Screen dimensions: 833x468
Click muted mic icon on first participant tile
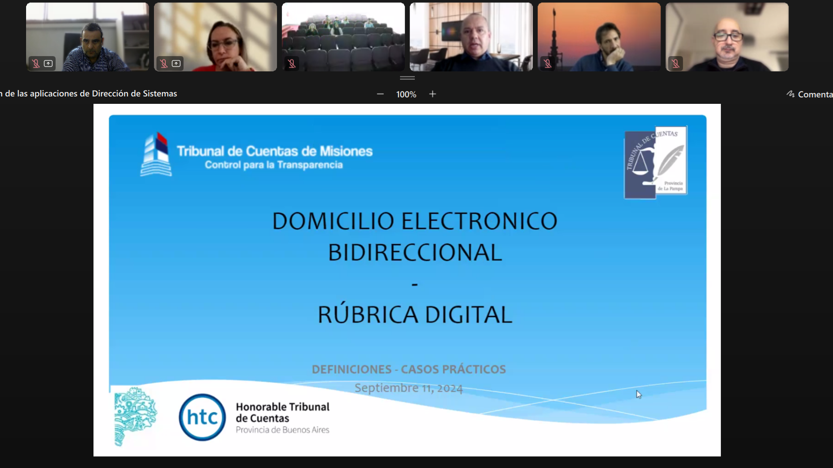tap(36, 63)
